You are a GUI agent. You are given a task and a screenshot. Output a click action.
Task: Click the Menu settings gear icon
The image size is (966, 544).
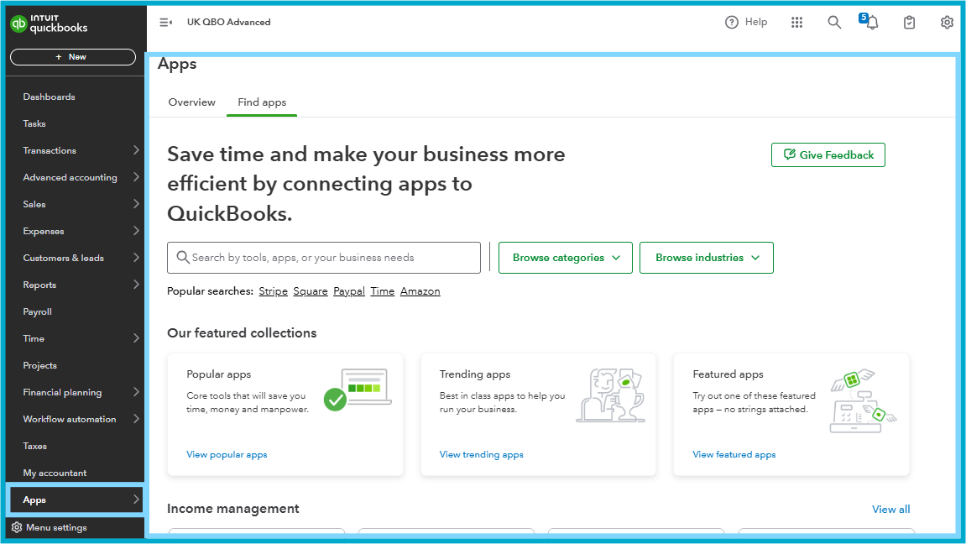[17, 527]
